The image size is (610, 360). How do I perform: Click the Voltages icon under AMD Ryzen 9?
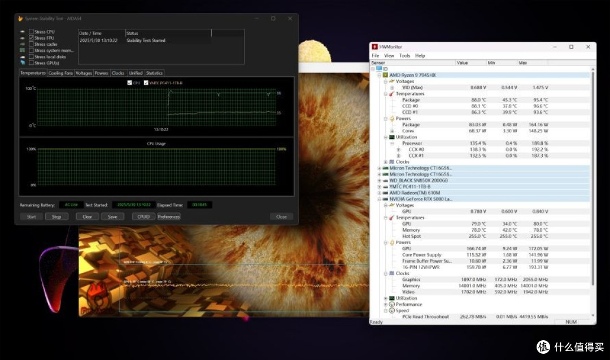[392, 81]
